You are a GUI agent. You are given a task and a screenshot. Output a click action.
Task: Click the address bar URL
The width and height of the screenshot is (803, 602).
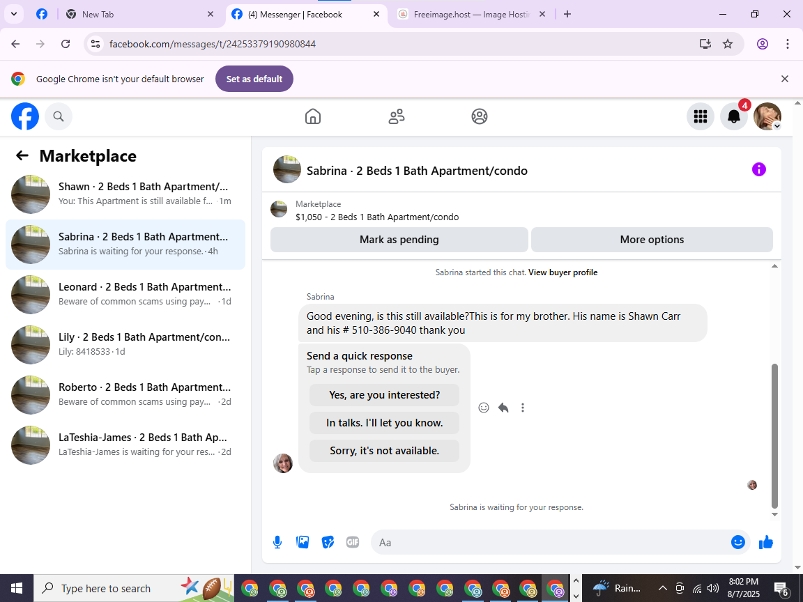pos(213,44)
